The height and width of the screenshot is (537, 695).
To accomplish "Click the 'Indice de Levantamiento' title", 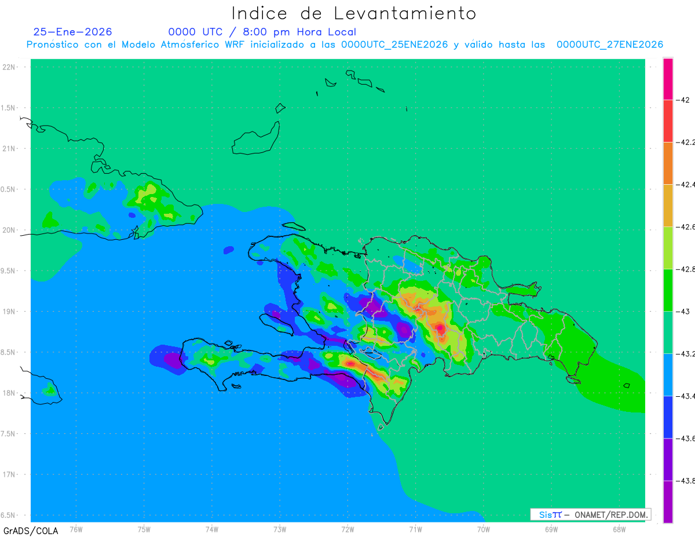I will (x=354, y=13).
